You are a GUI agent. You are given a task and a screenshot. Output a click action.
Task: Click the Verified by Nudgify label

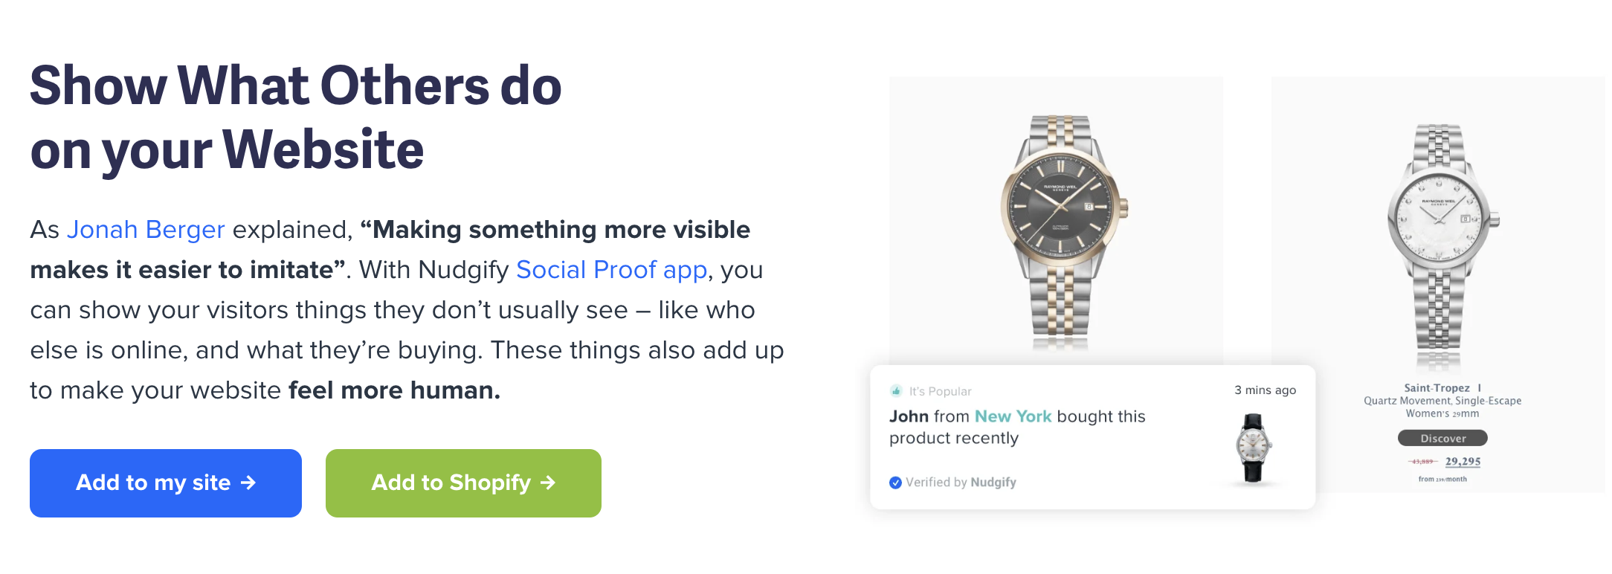click(961, 482)
